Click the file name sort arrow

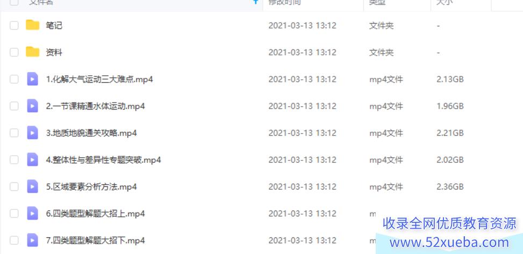(x=256, y=2)
